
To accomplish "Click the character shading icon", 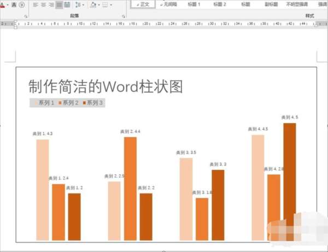I will click(14, 4).
